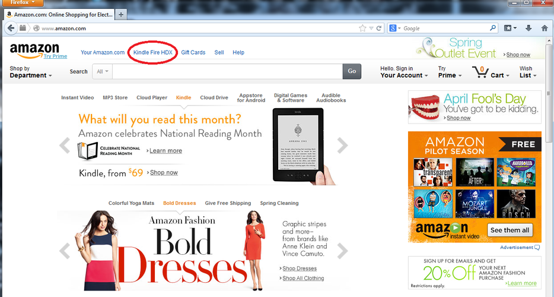Screen dimensions: 554x297
Task: Click Learn more about National Reading Month
Action: (x=165, y=151)
